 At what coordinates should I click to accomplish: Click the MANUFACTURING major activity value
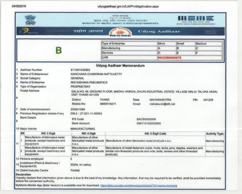point(83,129)
